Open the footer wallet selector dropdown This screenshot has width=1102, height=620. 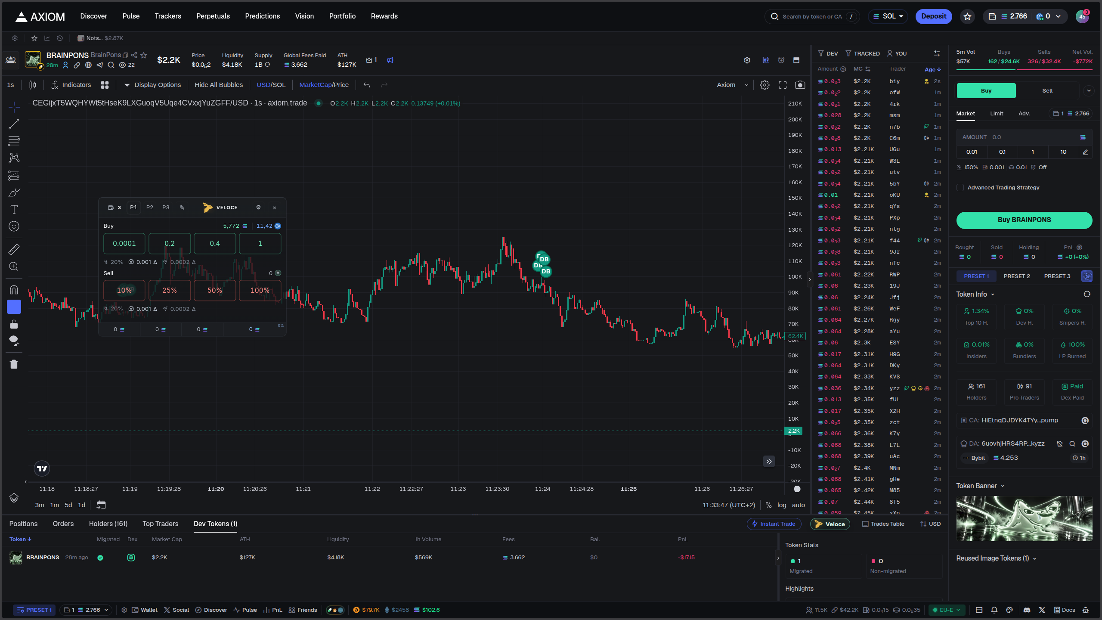click(86, 610)
